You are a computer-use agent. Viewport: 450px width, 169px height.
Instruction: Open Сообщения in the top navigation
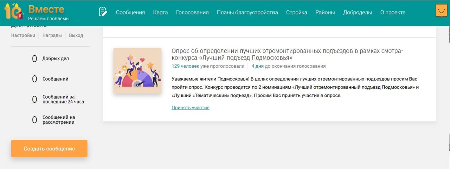pyautogui.click(x=130, y=13)
